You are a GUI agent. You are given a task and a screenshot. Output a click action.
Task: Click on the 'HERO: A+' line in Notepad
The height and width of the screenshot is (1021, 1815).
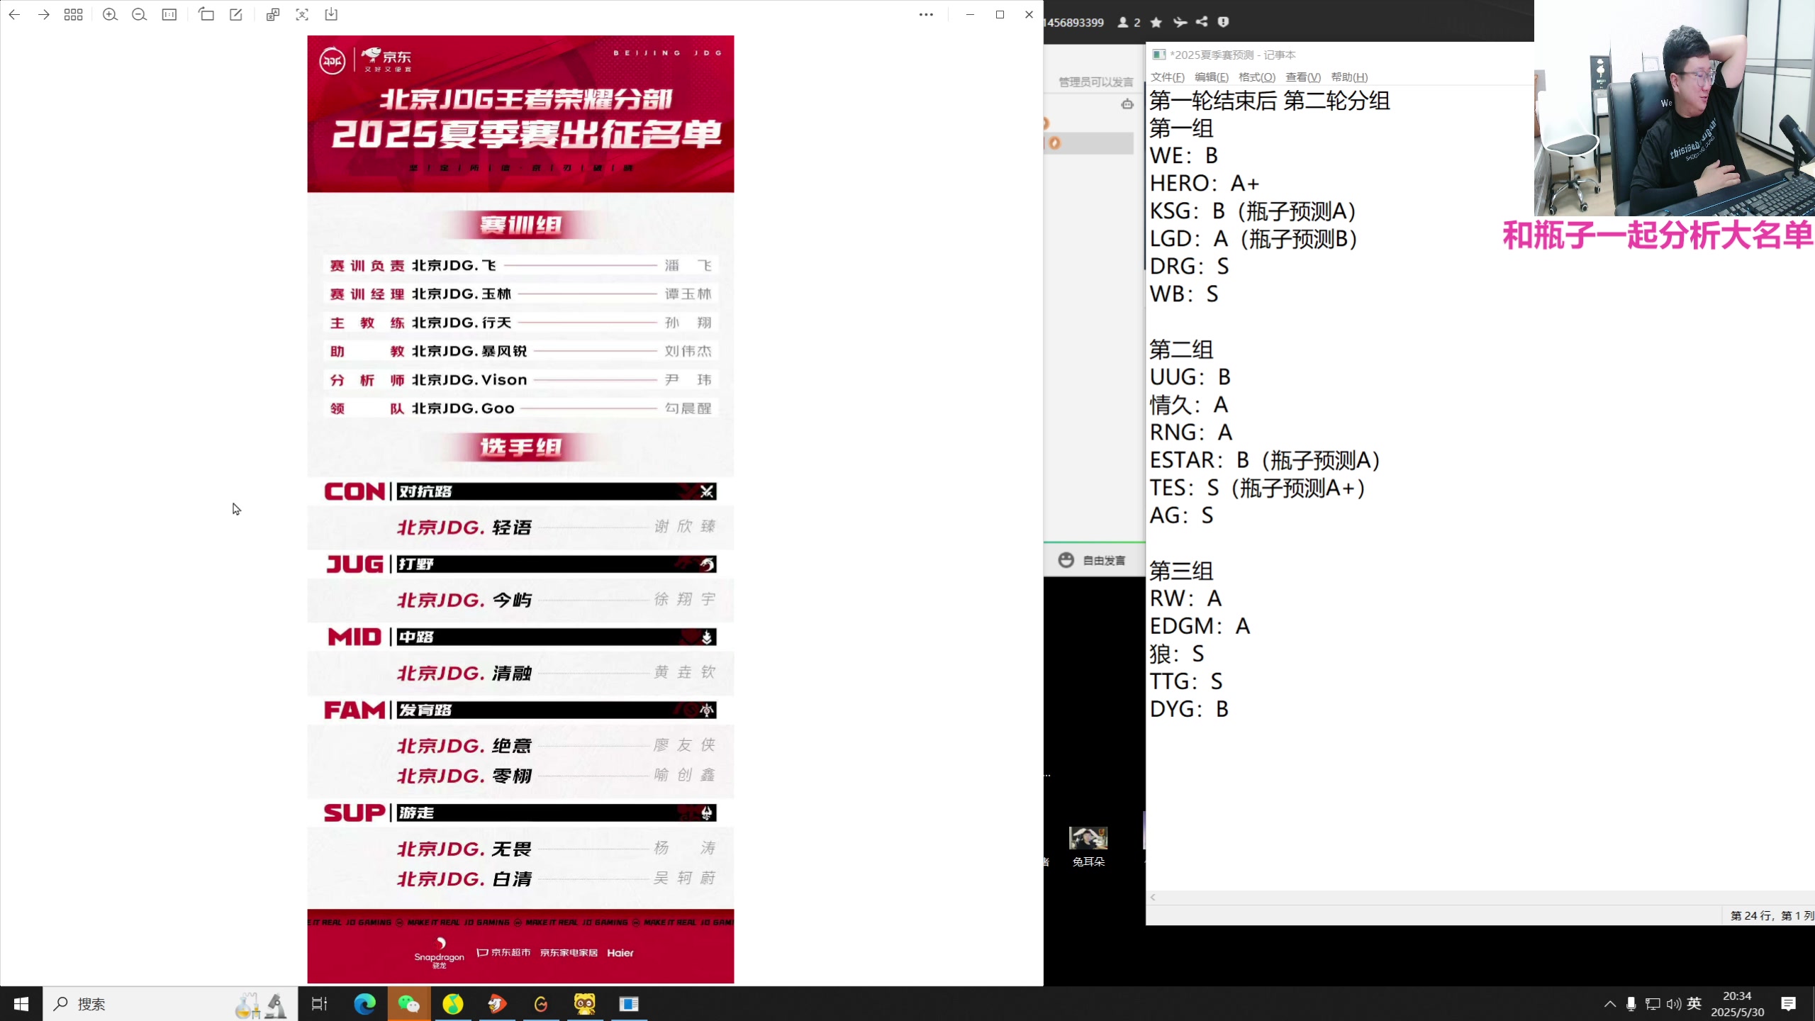tap(1205, 183)
